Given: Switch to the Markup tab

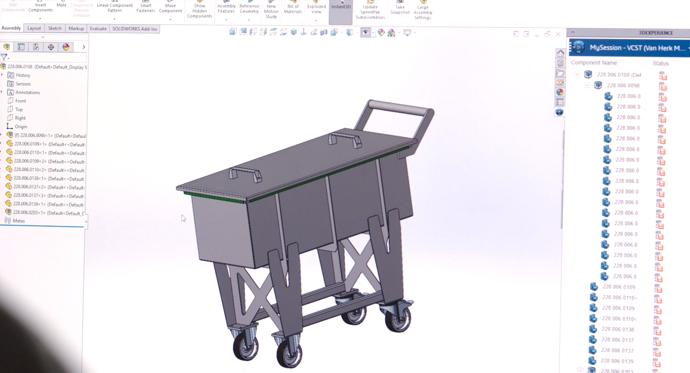Looking at the screenshot, I should [x=76, y=29].
